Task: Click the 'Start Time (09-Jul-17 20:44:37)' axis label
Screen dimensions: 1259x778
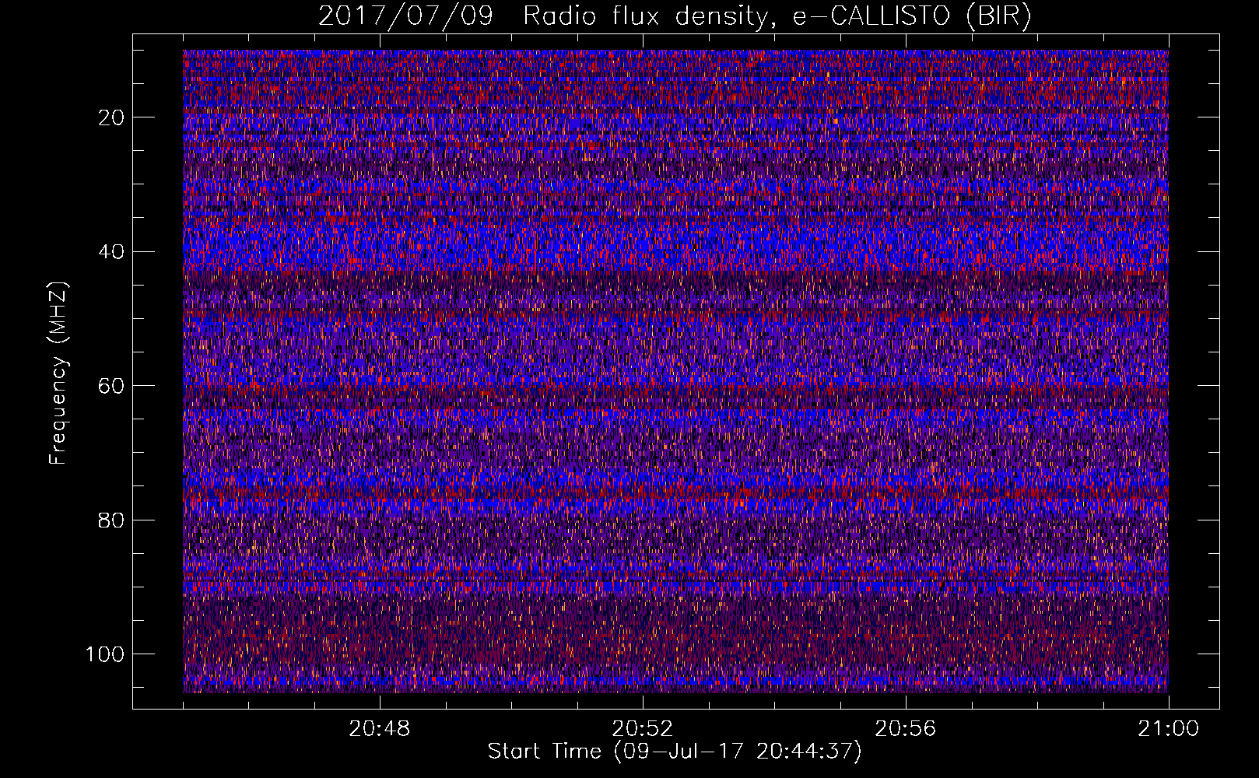Action: click(675, 752)
